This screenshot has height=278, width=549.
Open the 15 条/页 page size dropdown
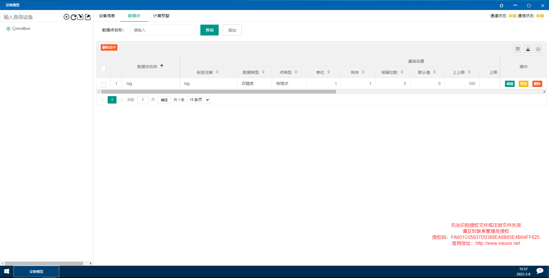(199, 100)
